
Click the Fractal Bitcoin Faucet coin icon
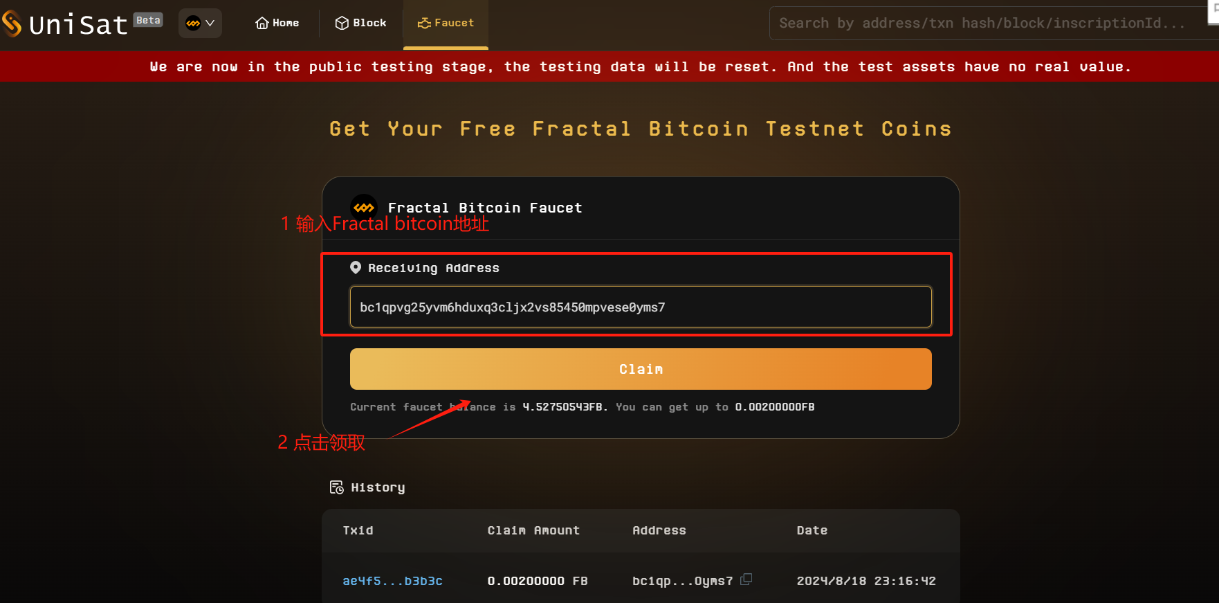pos(363,207)
